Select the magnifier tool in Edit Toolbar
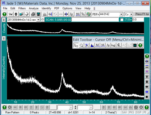This screenshot has width=151, height=115. click(x=81, y=45)
